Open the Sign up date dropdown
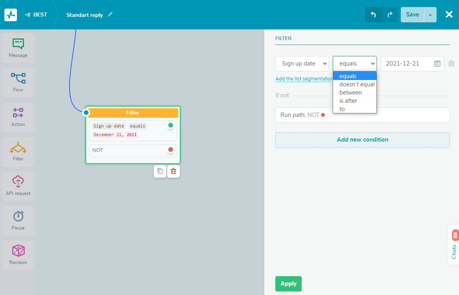This screenshot has width=459, height=295. pyautogui.click(x=302, y=64)
